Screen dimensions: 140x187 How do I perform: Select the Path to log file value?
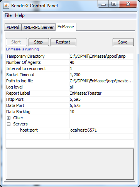pos(101,81)
